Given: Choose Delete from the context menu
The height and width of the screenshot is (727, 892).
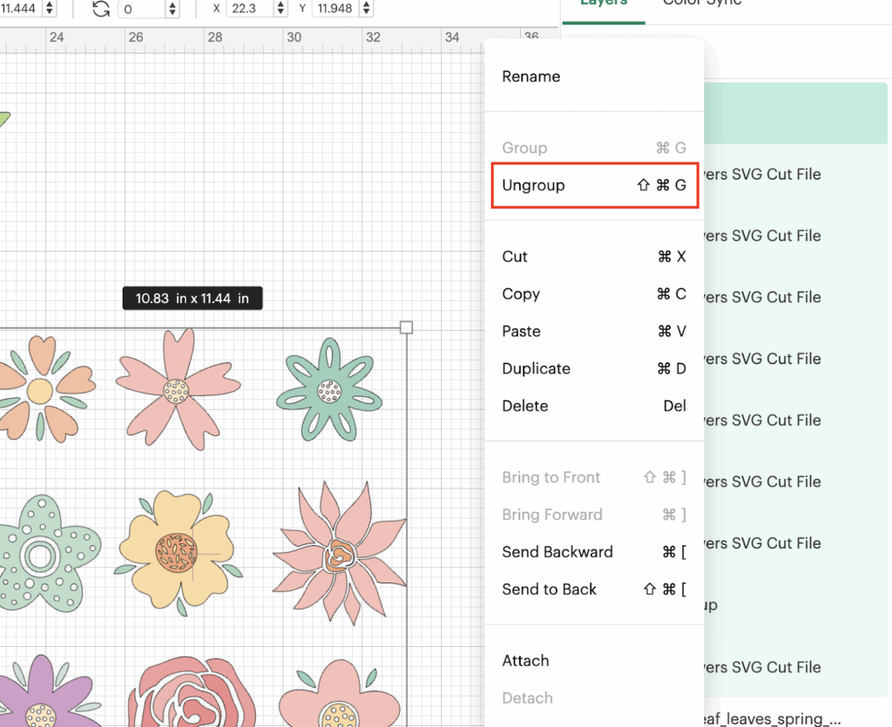Looking at the screenshot, I should coord(525,407).
